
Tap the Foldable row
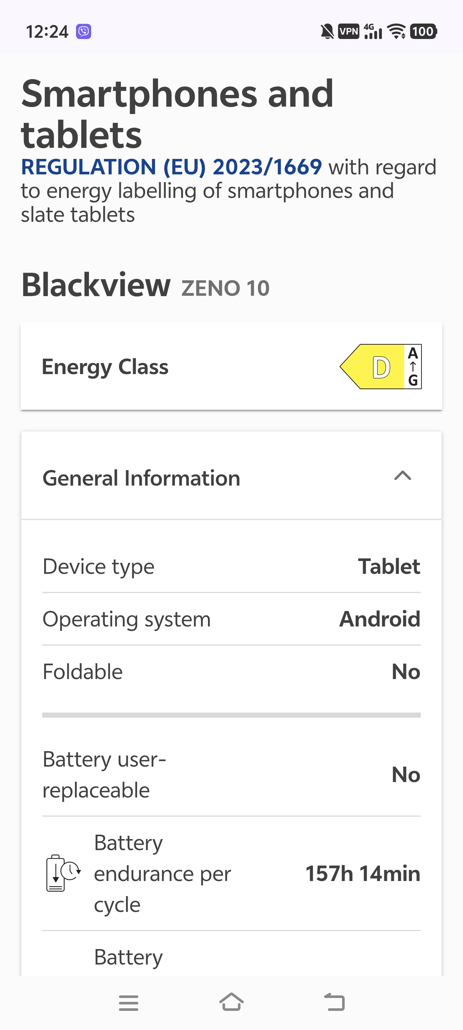[231, 671]
